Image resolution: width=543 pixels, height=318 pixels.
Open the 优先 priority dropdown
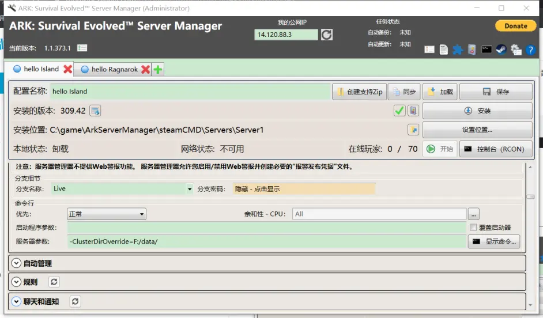point(106,214)
